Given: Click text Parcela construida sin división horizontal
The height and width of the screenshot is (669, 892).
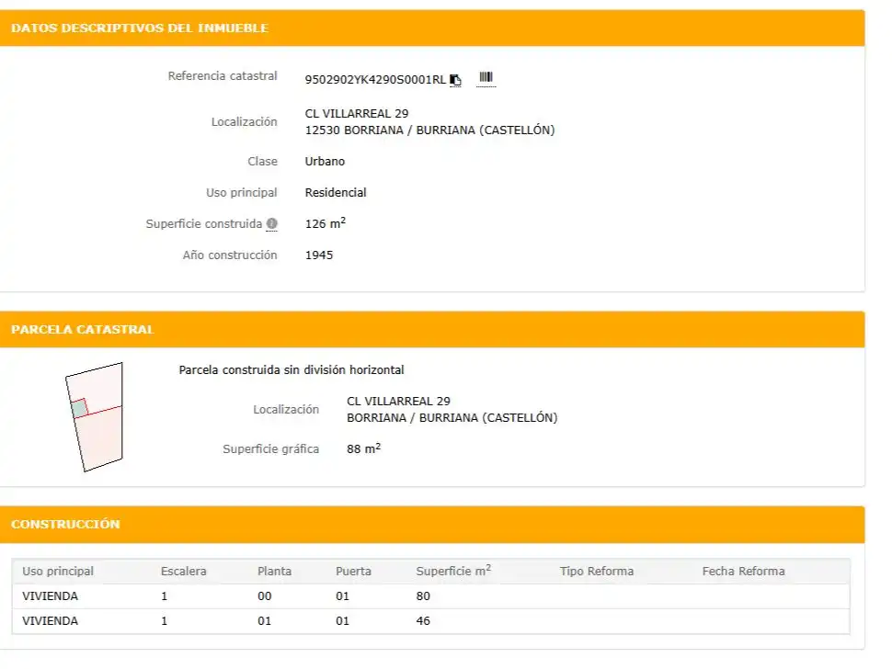Looking at the screenshot, I should pyautogui.click(x=292, y=370).
